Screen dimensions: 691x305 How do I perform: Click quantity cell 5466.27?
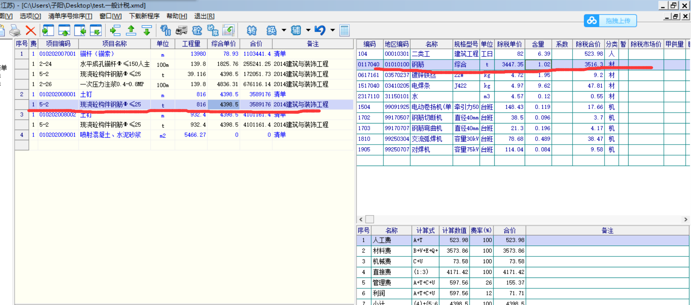tap(191, 135)
